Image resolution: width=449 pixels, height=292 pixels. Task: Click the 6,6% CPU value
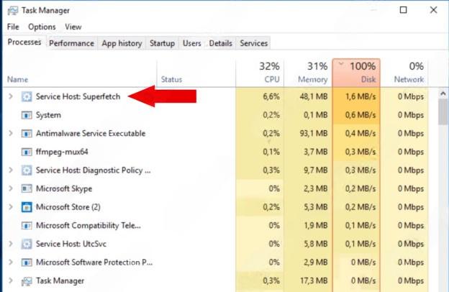coord(271,97)
